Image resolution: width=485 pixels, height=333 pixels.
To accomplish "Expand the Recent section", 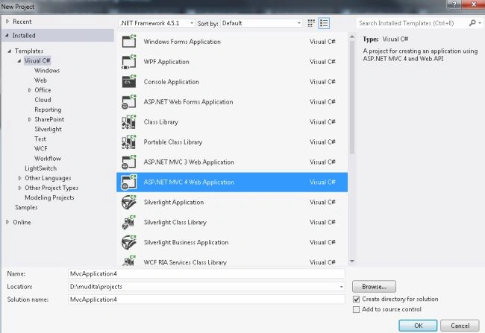I will click(x=7, y=22).
